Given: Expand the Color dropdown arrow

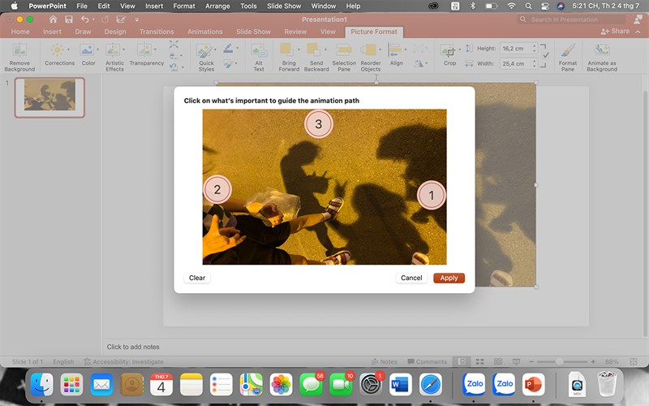Looking at the screenshot, I should click(97, 50).
